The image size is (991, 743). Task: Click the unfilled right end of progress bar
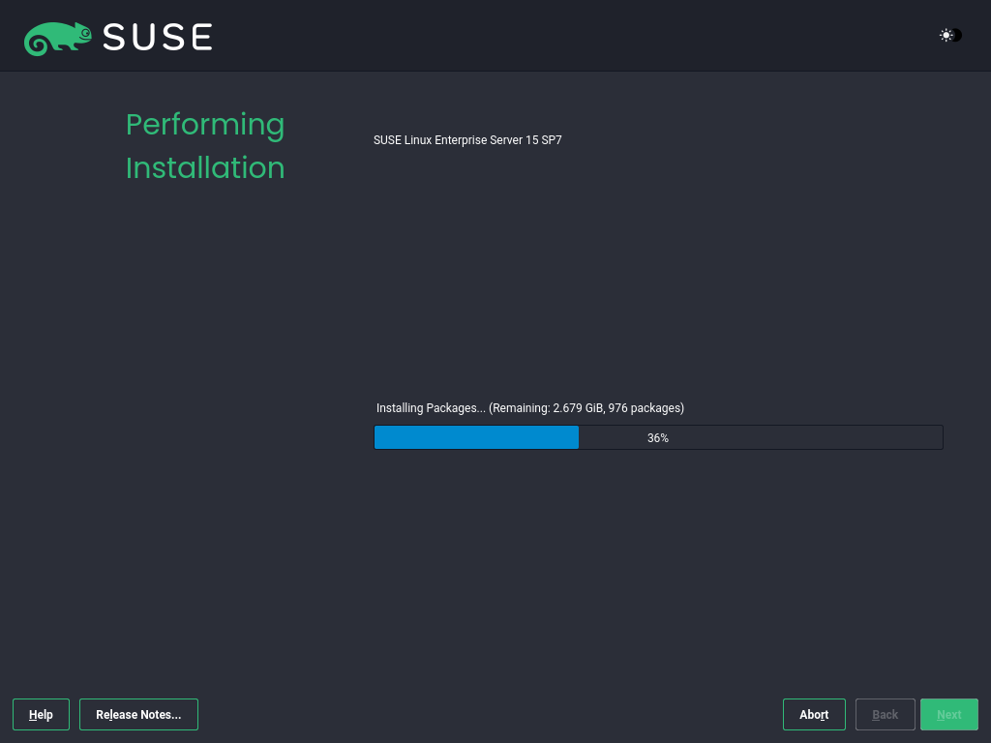coord(871,437)
